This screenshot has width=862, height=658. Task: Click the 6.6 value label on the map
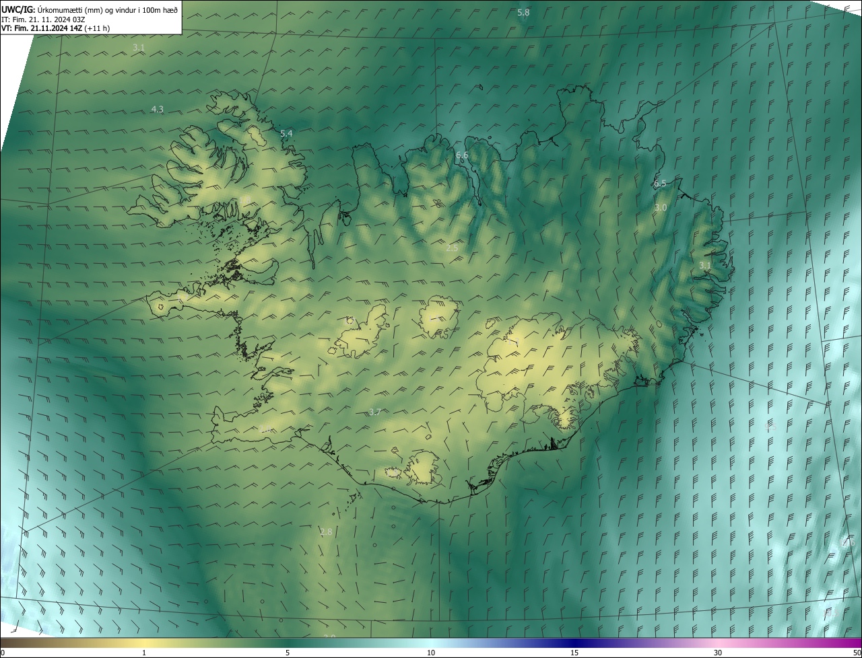462,155
